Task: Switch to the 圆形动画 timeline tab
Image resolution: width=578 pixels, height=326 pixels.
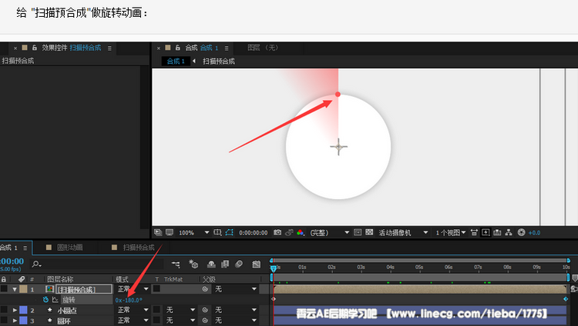Action: pyautogui.click(x=69, y=248)
